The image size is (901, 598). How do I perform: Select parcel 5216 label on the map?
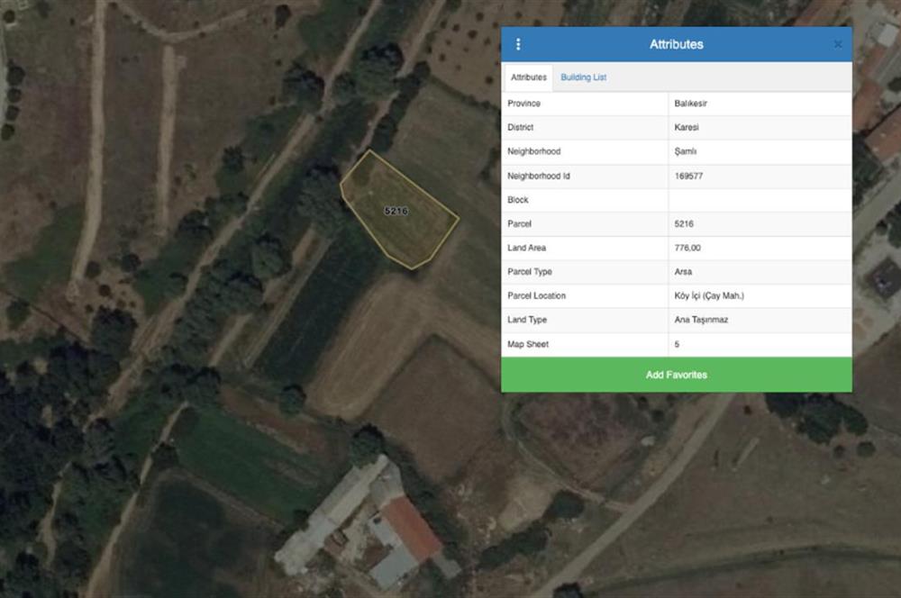coord(396,211)
